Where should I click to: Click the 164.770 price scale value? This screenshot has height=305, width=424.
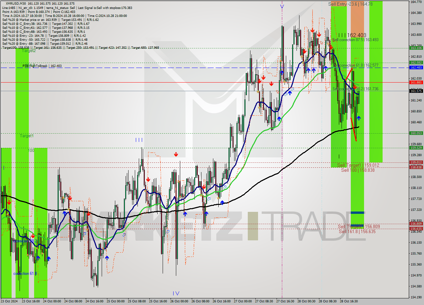[x=416, y=2]
